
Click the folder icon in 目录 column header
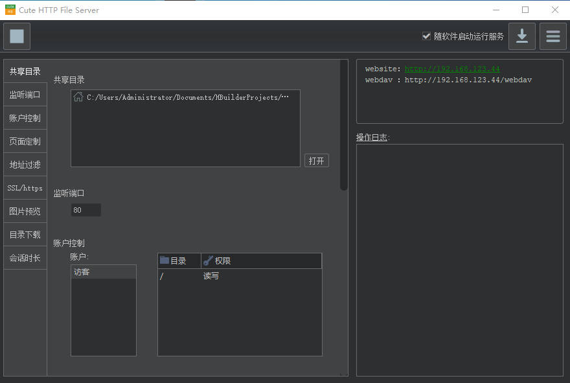pos(165,261)
